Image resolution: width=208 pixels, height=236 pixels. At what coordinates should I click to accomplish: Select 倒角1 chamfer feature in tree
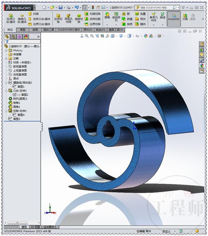pos(17,103)
